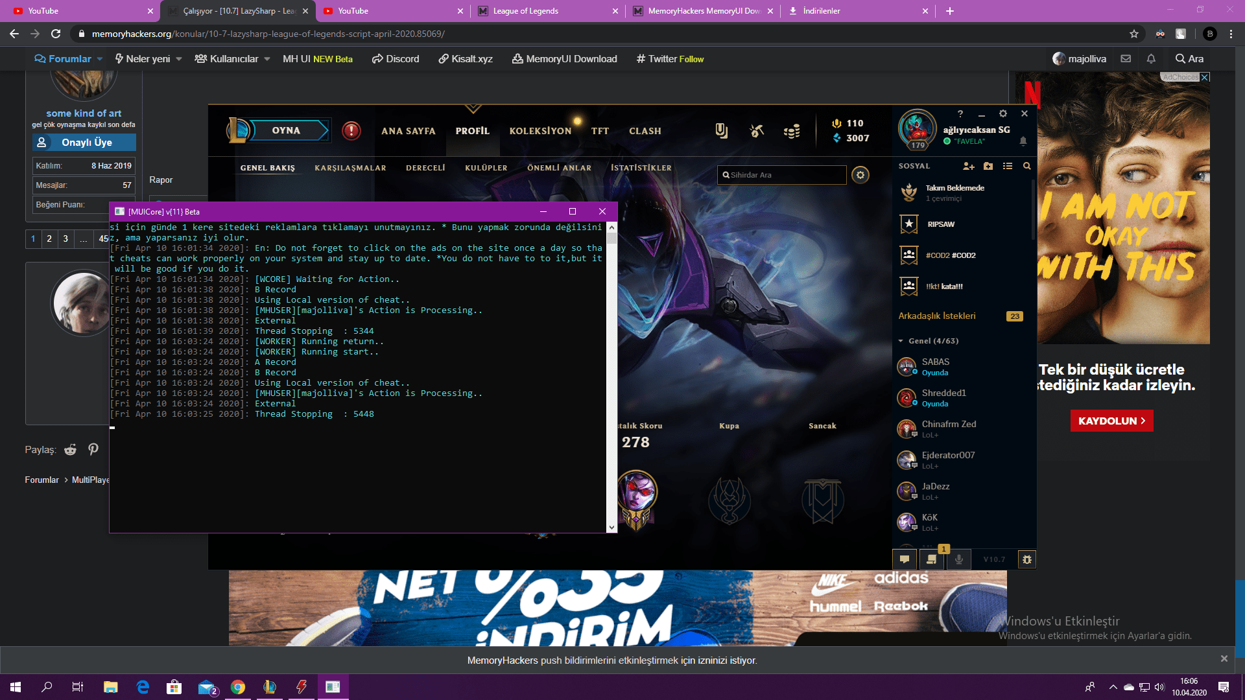
Task: Dismiss the push notification banner
Action: click(1224, 659)
